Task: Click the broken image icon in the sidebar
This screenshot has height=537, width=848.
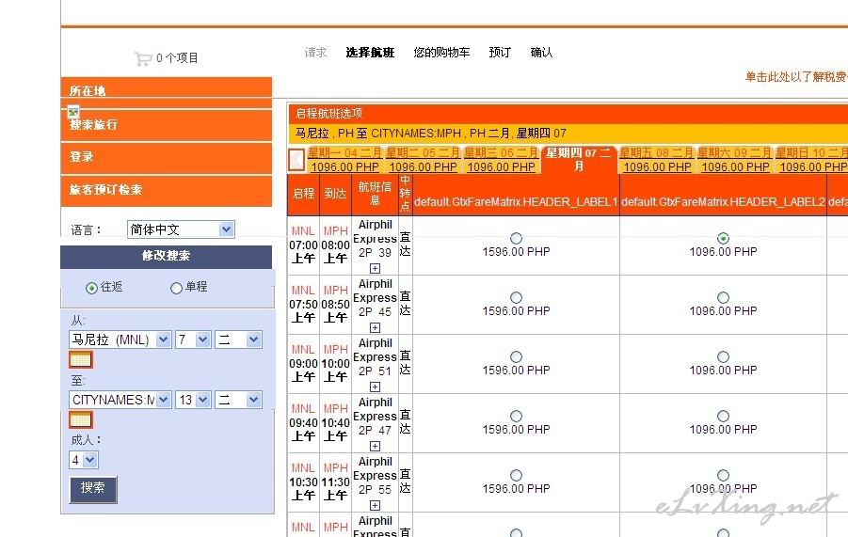Action: (73, 112)
